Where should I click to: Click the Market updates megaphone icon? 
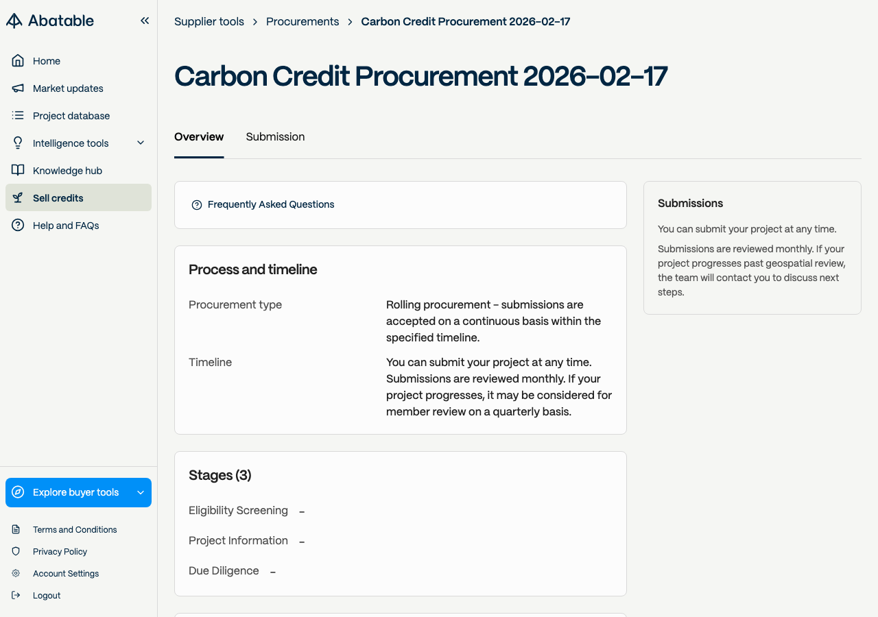click(18, 88)
